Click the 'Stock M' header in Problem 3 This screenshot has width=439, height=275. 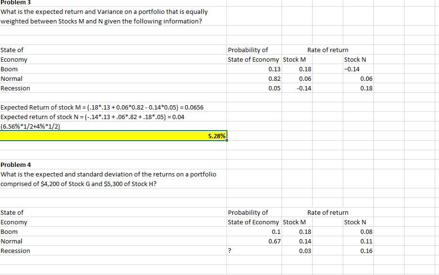tap(294, 60)
